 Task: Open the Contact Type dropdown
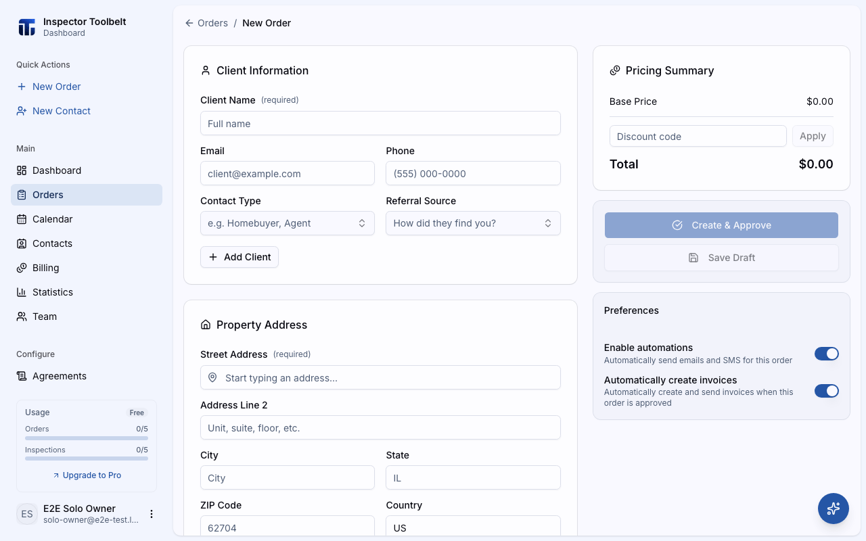pos(288,223)
